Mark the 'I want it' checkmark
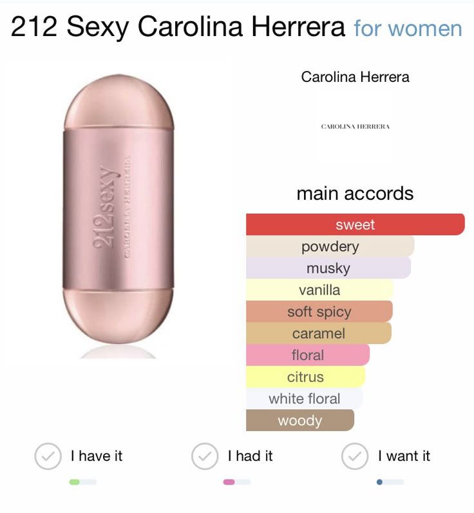The height and width of the screenshot is (513, 474). 354,456
